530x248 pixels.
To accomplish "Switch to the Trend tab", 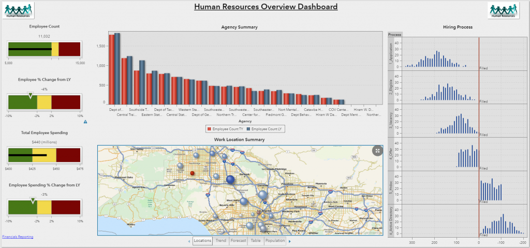I will click(x=221, y=241).
